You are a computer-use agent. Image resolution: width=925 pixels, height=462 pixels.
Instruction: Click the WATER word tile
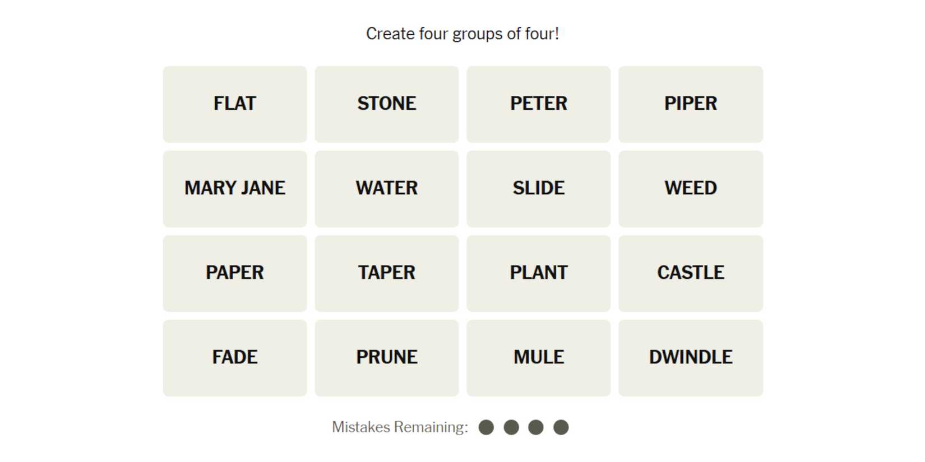click(x=387, y=189)
